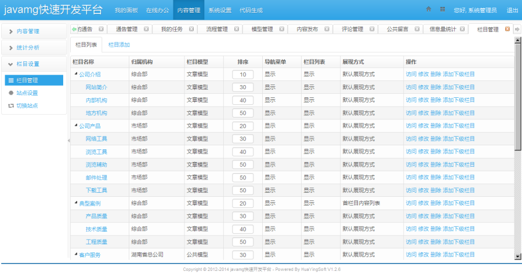Click 访问 link for 公司介绍

(x=411, y=75)
